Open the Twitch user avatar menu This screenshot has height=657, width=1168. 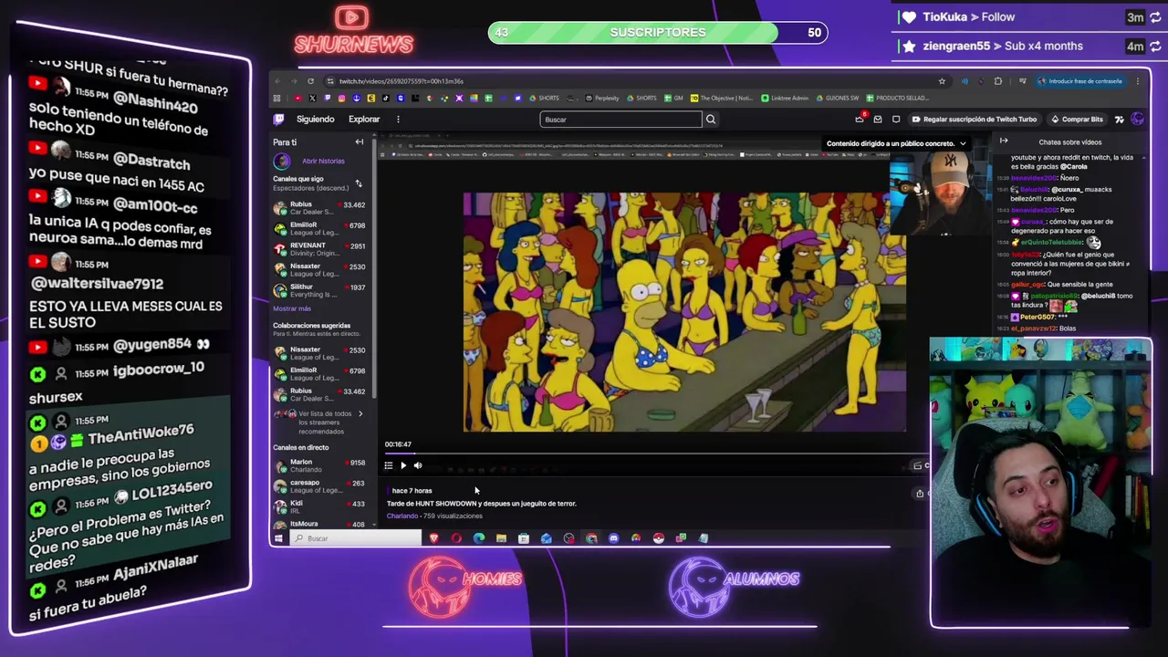coord(1137,120)
